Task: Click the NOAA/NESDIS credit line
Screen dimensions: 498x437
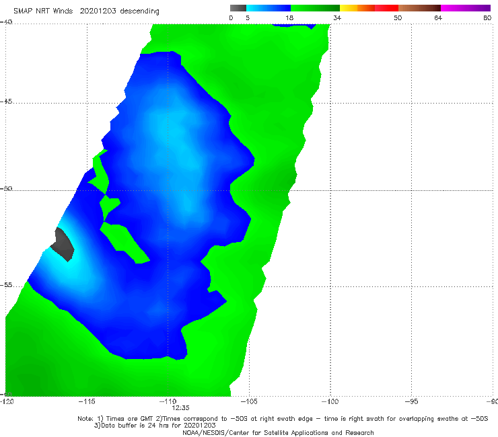Action: (x=278, y=433)
